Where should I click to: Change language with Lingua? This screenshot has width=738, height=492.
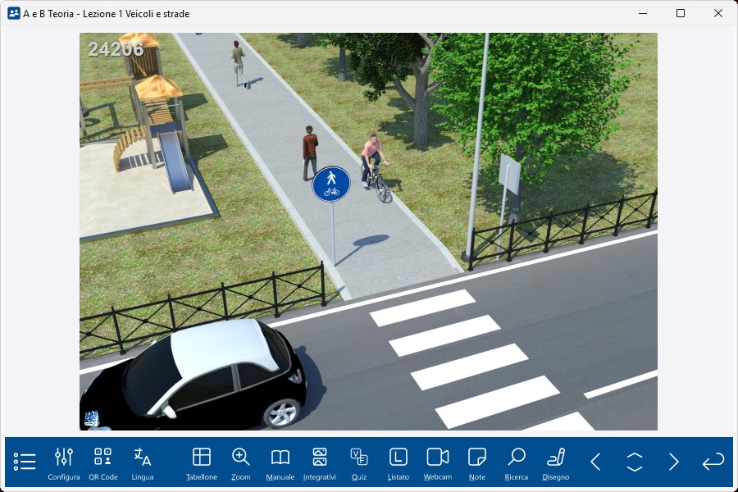pos(143,462)
